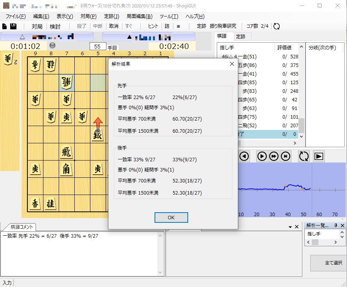
Task: Click the boxed play icon beside the rotate button
Action: (x=319, y=156)
